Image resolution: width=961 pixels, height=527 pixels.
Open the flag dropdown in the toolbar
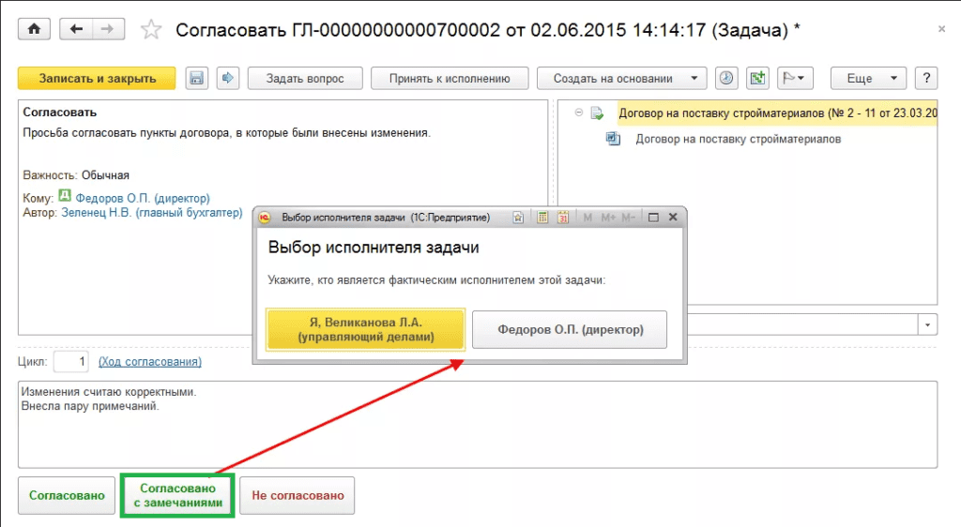pyautogui.click(x=797, y=78)
